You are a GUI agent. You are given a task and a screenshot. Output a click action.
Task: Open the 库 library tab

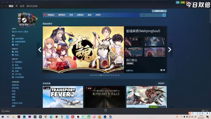[x=17, y=6]
